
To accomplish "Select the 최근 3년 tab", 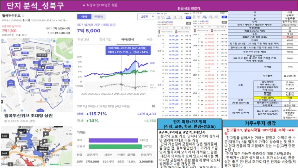I will (83, 39).
